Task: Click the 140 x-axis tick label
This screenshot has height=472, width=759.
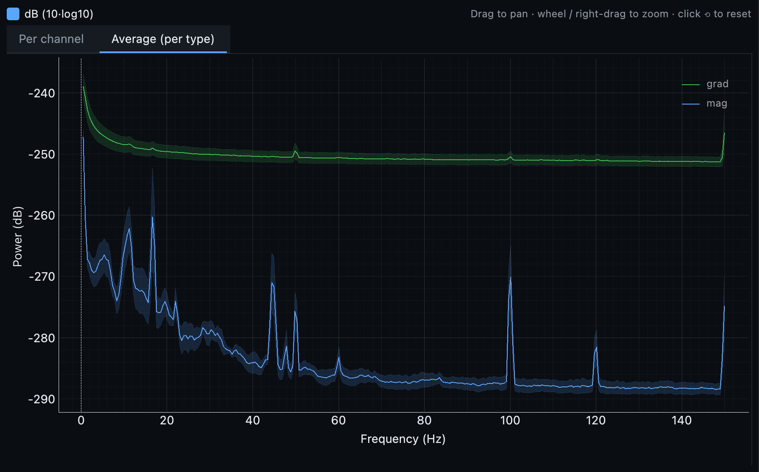Action: pos(682,420)
